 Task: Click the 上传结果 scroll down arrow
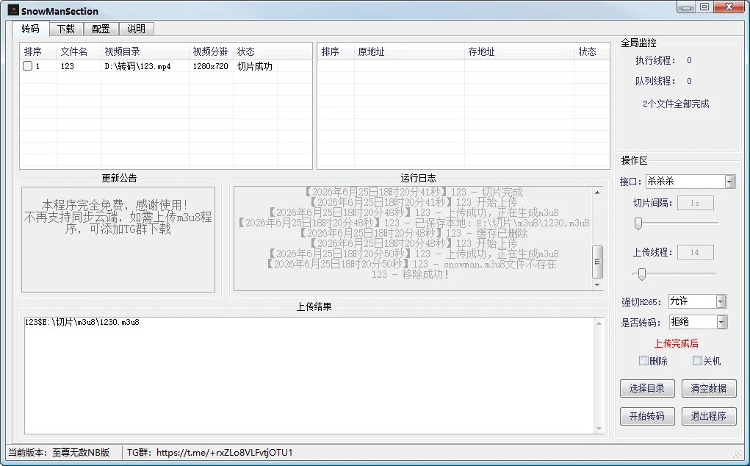coord(599,429)
